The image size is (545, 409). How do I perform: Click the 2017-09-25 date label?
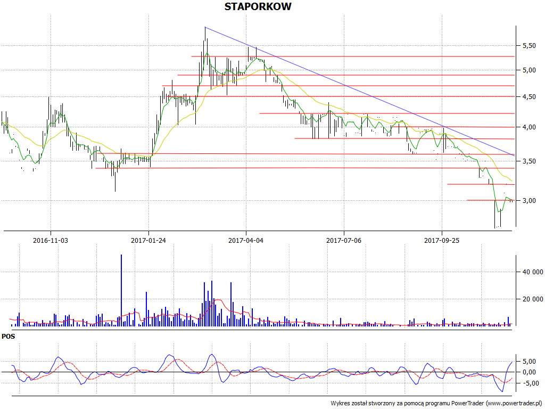pos(442,240)
